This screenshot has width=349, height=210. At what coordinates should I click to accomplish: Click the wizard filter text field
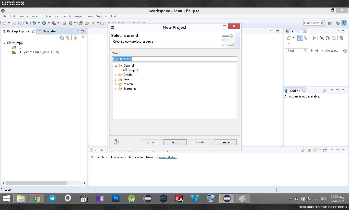(175, 59)
